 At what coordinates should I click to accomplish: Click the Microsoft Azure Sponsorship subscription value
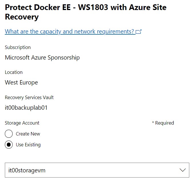point(42,58)
